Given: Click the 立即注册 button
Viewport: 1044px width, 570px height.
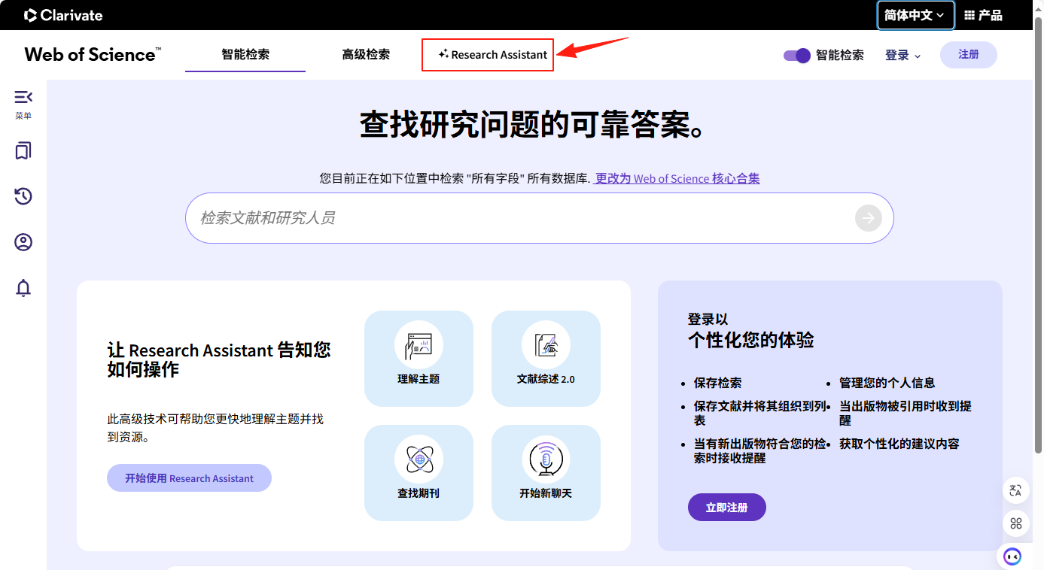Looking at the screenshot, I should (726, 508).
